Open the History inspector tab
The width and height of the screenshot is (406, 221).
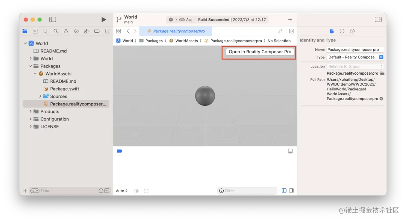tap(342, 31)
